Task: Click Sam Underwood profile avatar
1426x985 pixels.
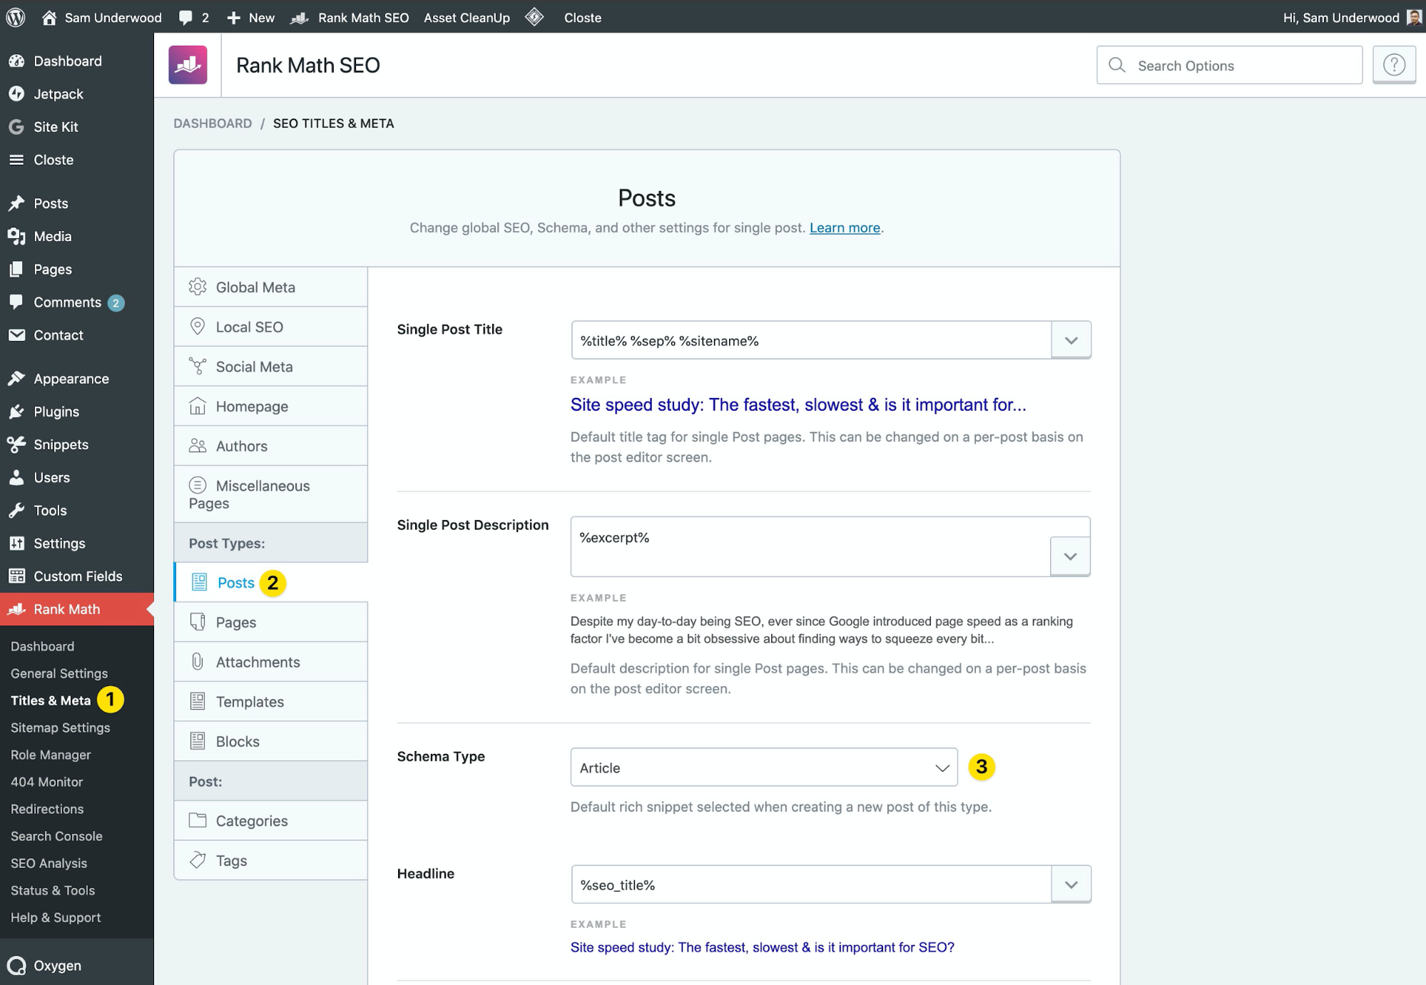Action: click(1413, 17)
